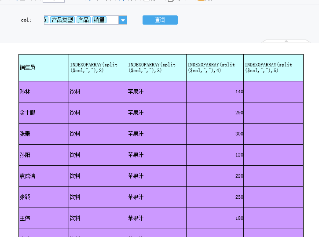The image size is (319, 237).
Task: Click 饮料 in the 张颖 row
Action: pyautogui.click(x=98, y=197)
